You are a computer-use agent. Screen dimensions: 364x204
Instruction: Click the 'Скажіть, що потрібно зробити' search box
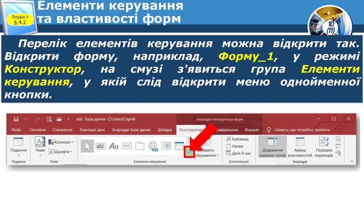[x=302, y=130]
